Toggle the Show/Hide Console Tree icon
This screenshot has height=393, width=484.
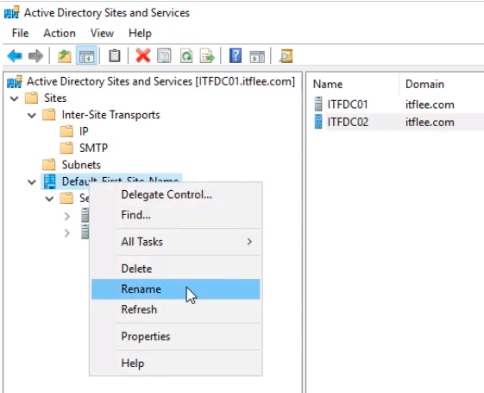(x=86, y=56)
